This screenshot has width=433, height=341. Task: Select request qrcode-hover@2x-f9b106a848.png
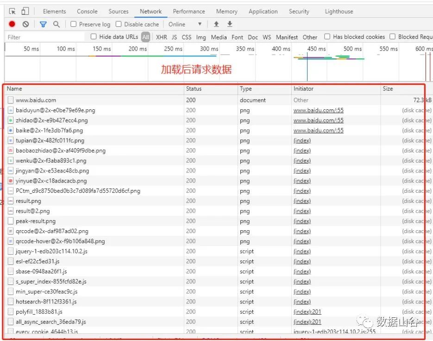tap(60, 241)
